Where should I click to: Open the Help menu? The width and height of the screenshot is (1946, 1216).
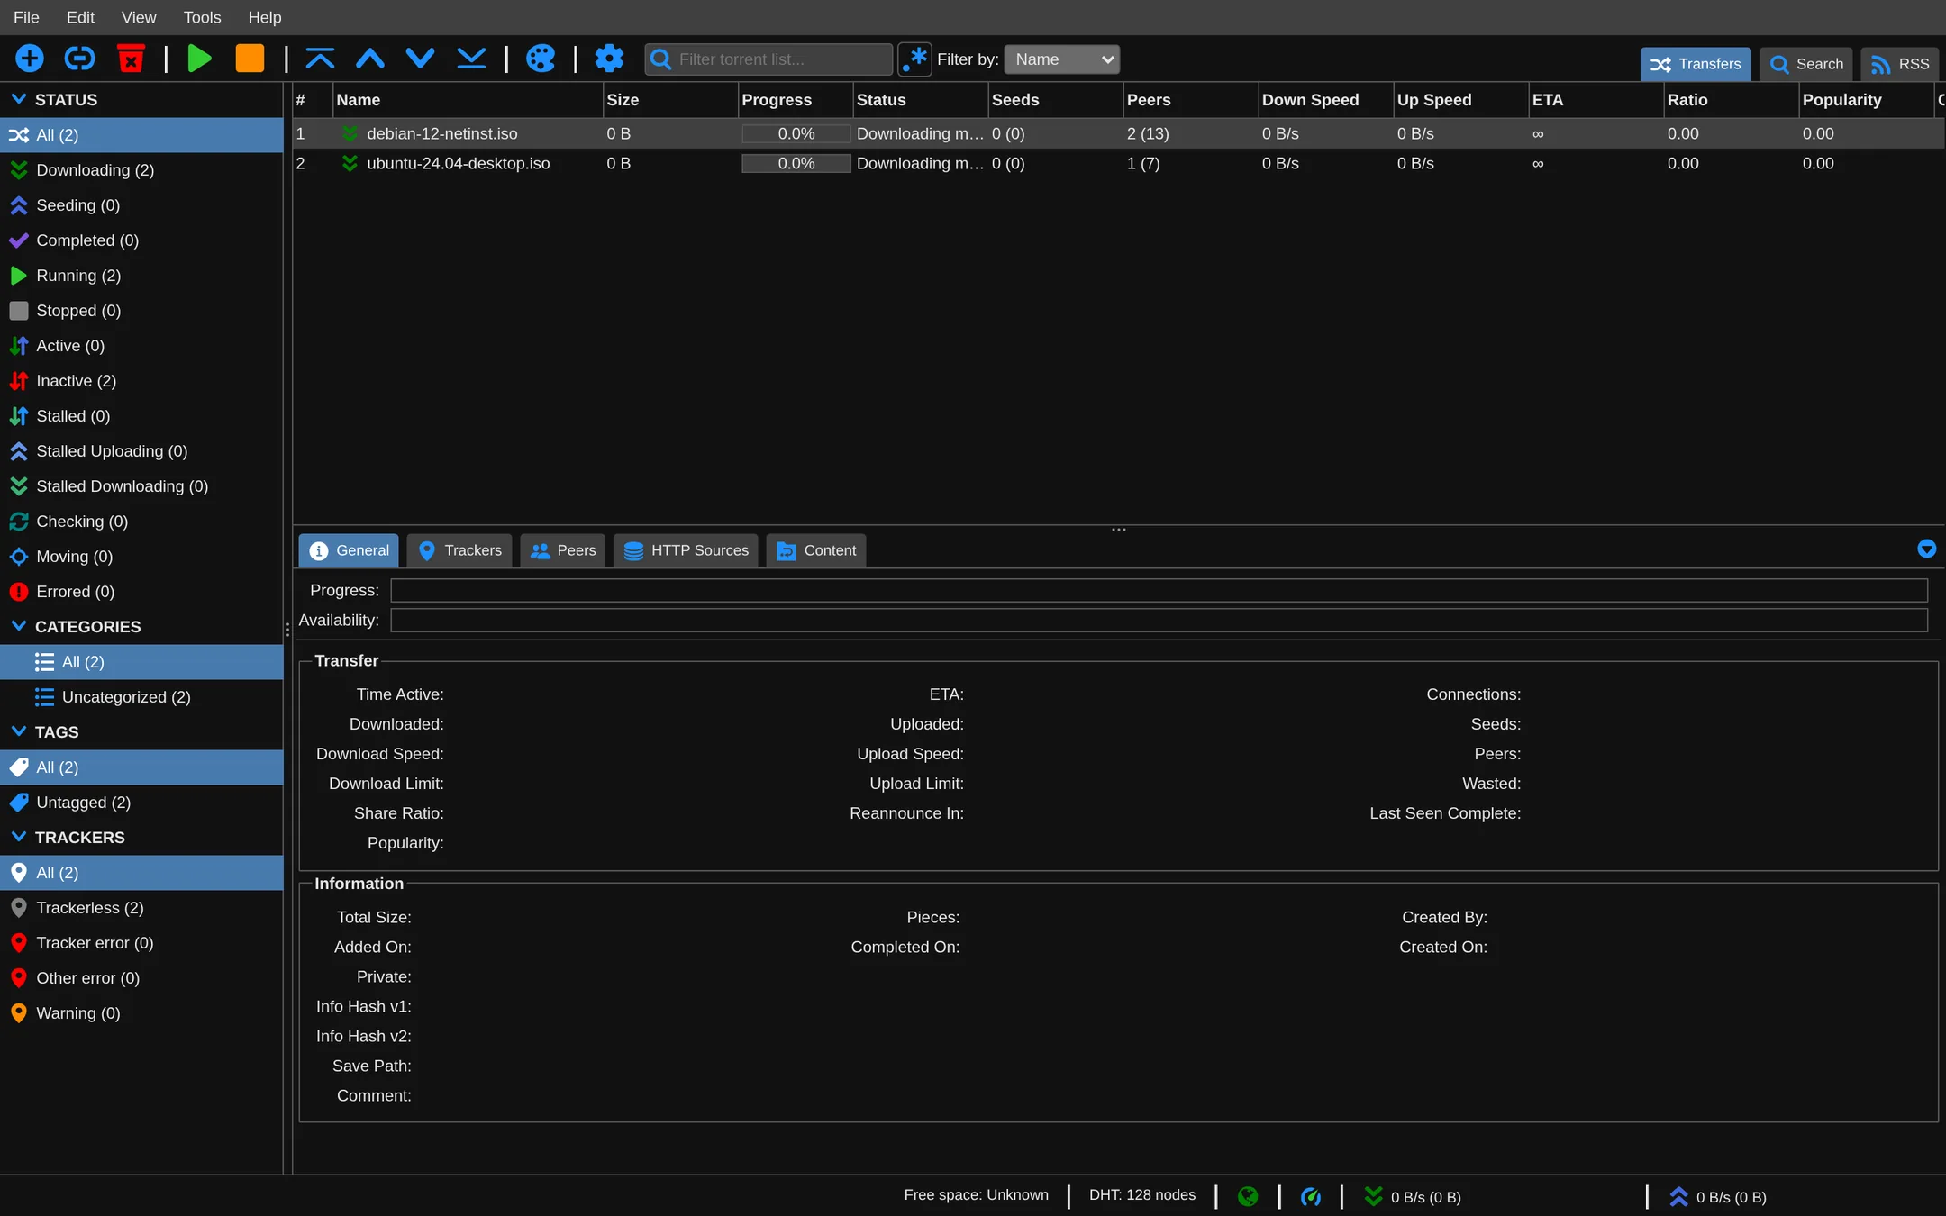tap(265, 17)
